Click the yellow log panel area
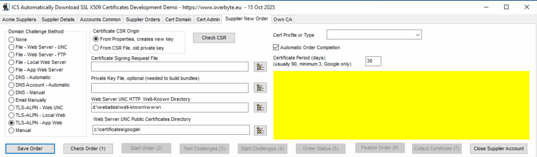 click(401, 105)
